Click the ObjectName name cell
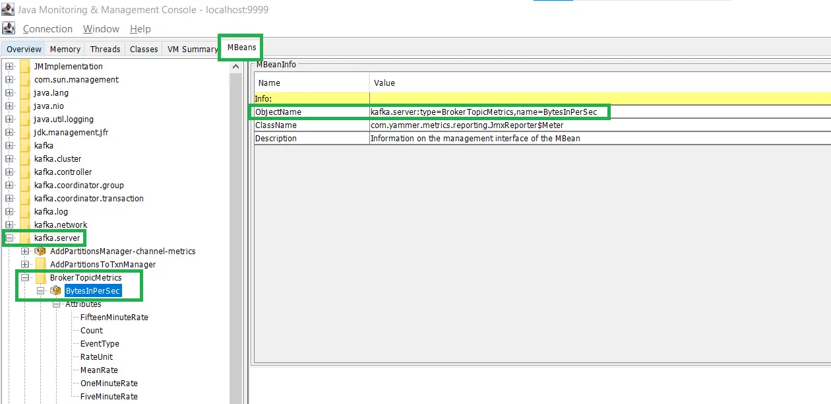 311,112
